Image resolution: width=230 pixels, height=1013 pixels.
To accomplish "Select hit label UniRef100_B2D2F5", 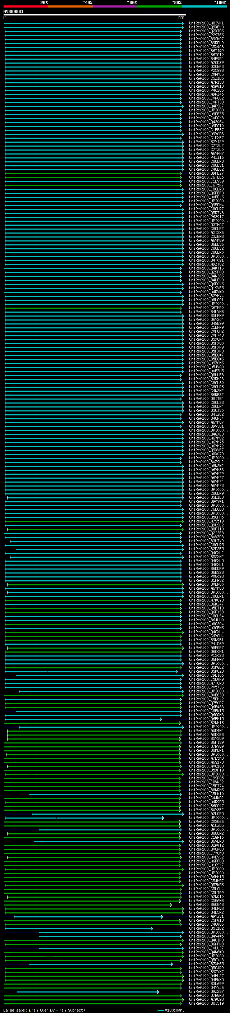I will tap(206, 549).
